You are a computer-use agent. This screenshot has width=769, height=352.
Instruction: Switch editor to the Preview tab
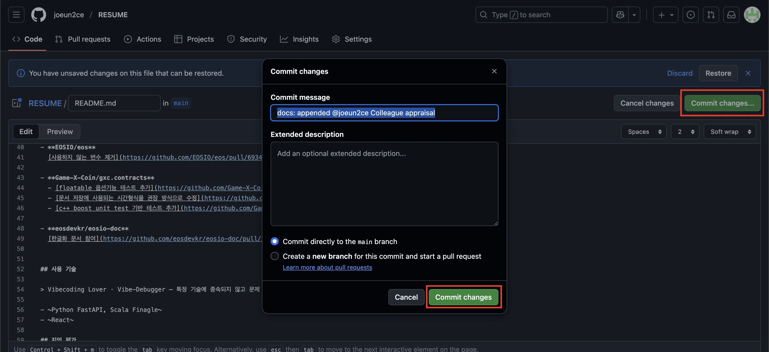pyautogui.click(x=60, y=132)
